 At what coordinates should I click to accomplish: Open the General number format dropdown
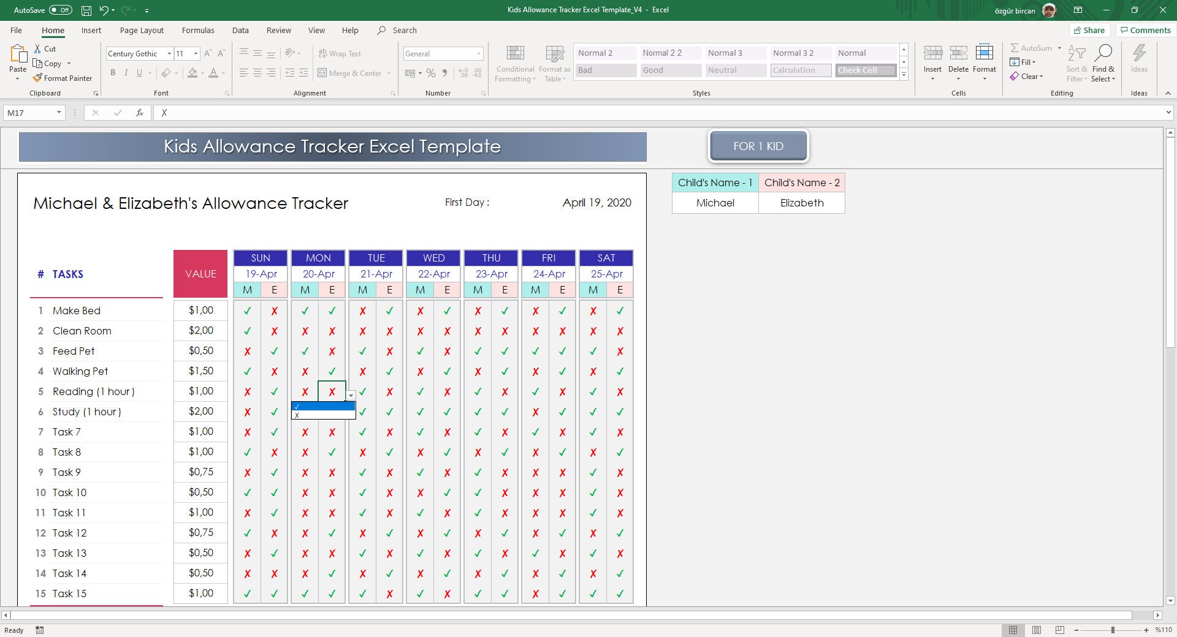pyautogui.click(x=479, y=53)
